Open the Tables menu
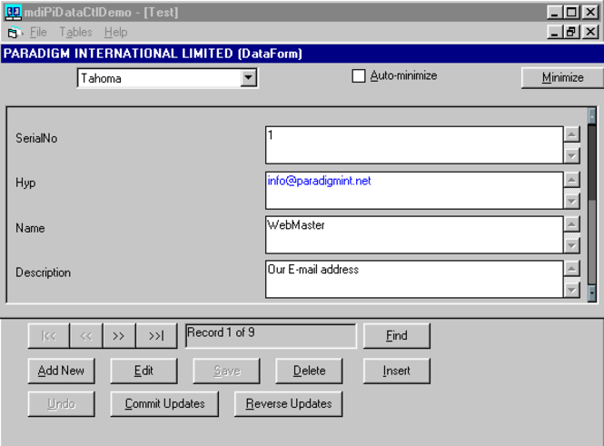This screenshot has height=446, width=604. [75, 32]
